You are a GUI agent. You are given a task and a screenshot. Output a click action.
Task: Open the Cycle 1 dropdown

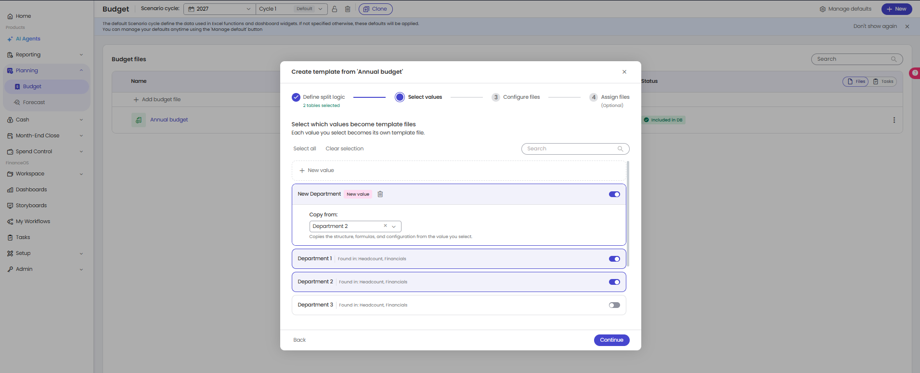pyautogui.click(x=291, y=9)
